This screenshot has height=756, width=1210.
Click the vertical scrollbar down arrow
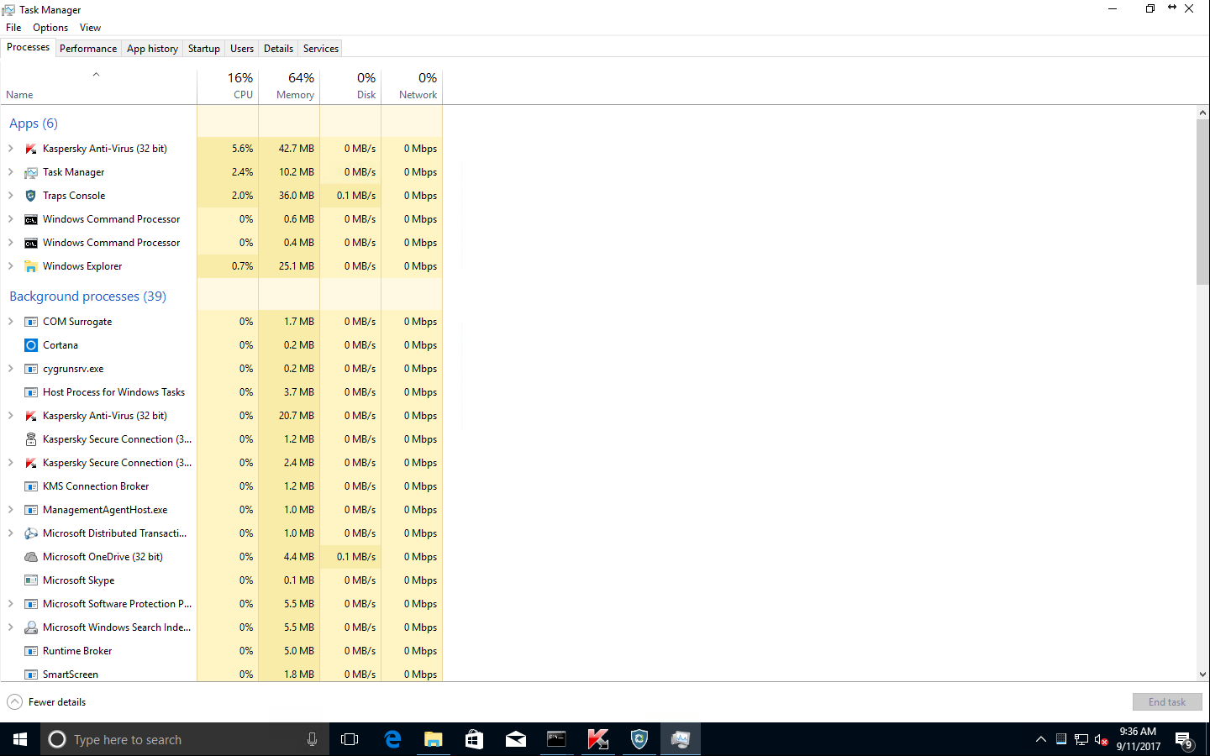point(1202,674)
